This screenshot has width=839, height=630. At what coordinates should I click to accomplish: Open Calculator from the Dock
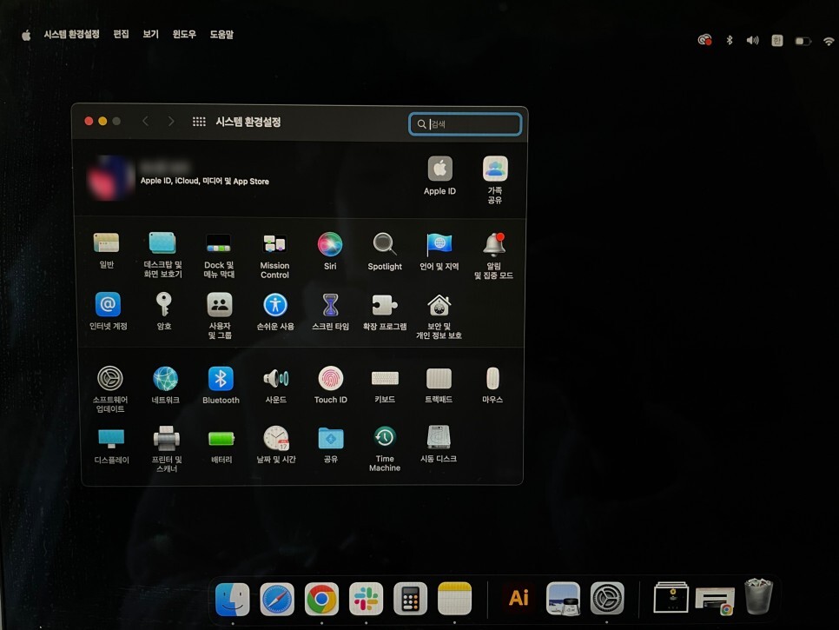(411, 599)
